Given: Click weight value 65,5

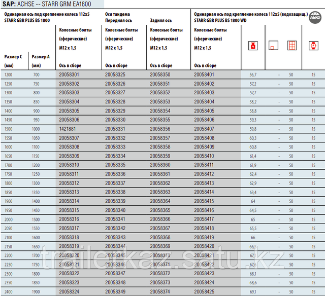Looking at the screenshot, I should (253, 228).
